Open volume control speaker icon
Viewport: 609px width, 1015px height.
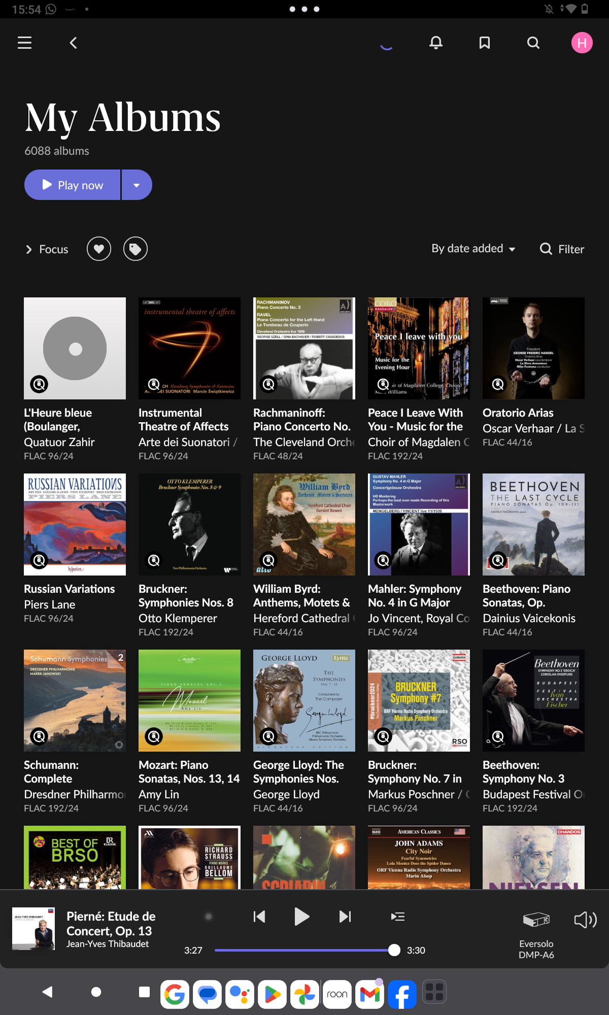coord(585,920)
